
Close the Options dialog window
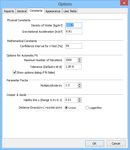[x=124, y=3]
